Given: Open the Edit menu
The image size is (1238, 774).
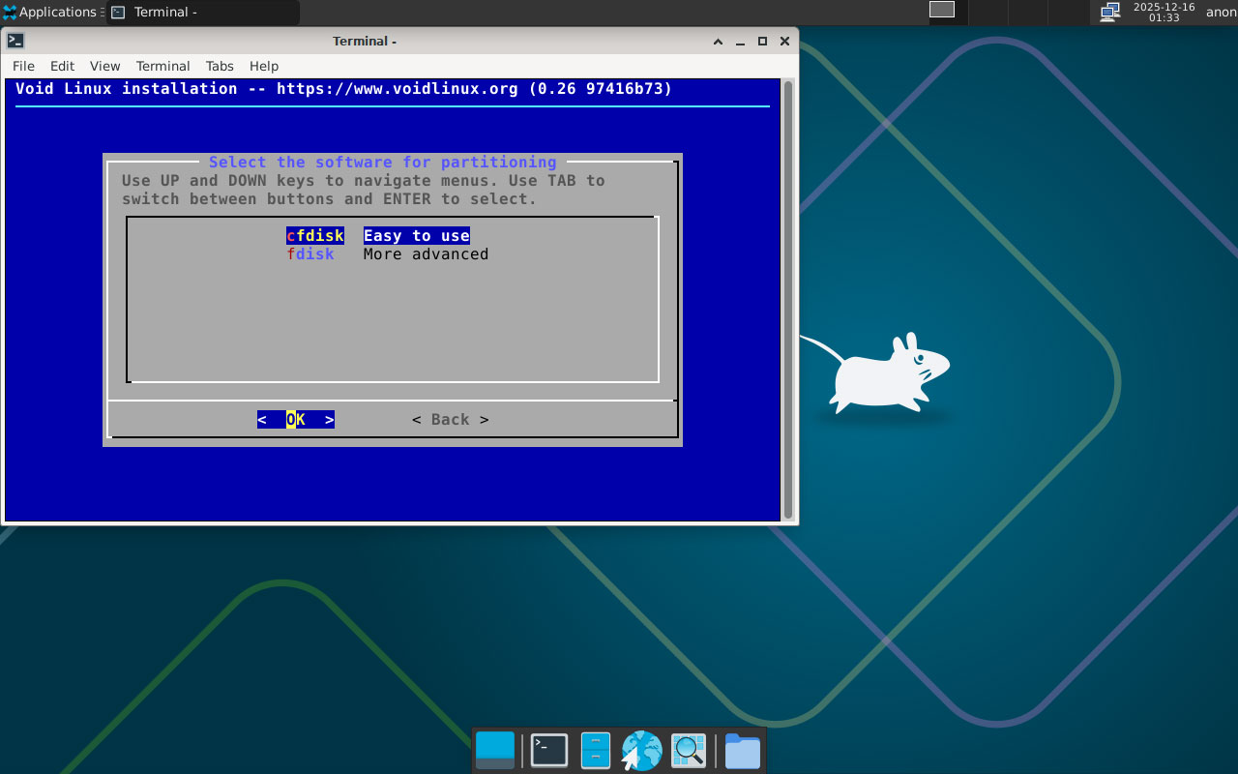Looking at the screenshot, I should [x=62, y=66].
